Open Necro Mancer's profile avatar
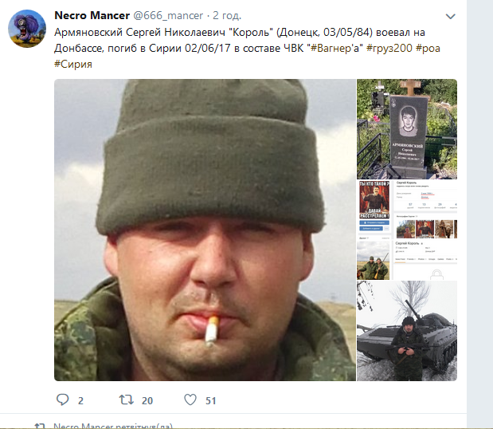The width and height of the screenshot is (493, 429). pyautogui.click(x=27, y=29)
